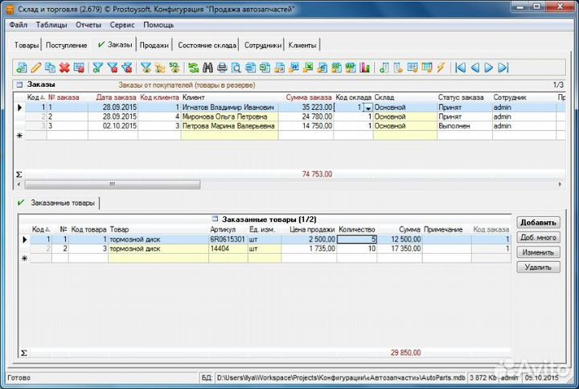Click the Удалить button

click(538, 267)
